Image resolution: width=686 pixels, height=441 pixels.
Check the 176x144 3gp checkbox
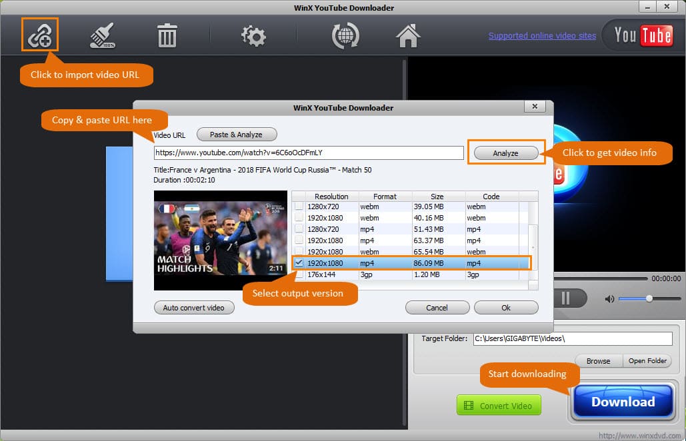pyautogui.click(x=299, y=274)
